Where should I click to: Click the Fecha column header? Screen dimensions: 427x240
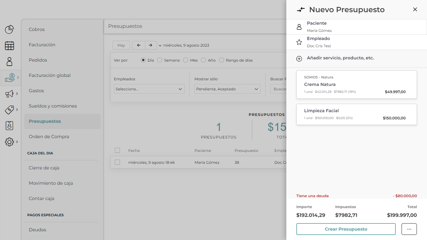(x=134, y=151)
